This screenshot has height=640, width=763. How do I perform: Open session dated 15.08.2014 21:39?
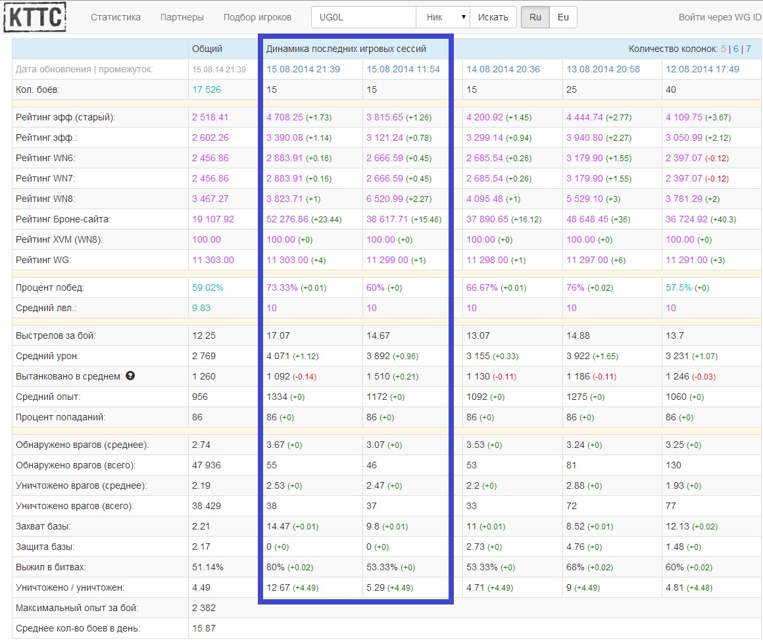[x=303, y=69]
